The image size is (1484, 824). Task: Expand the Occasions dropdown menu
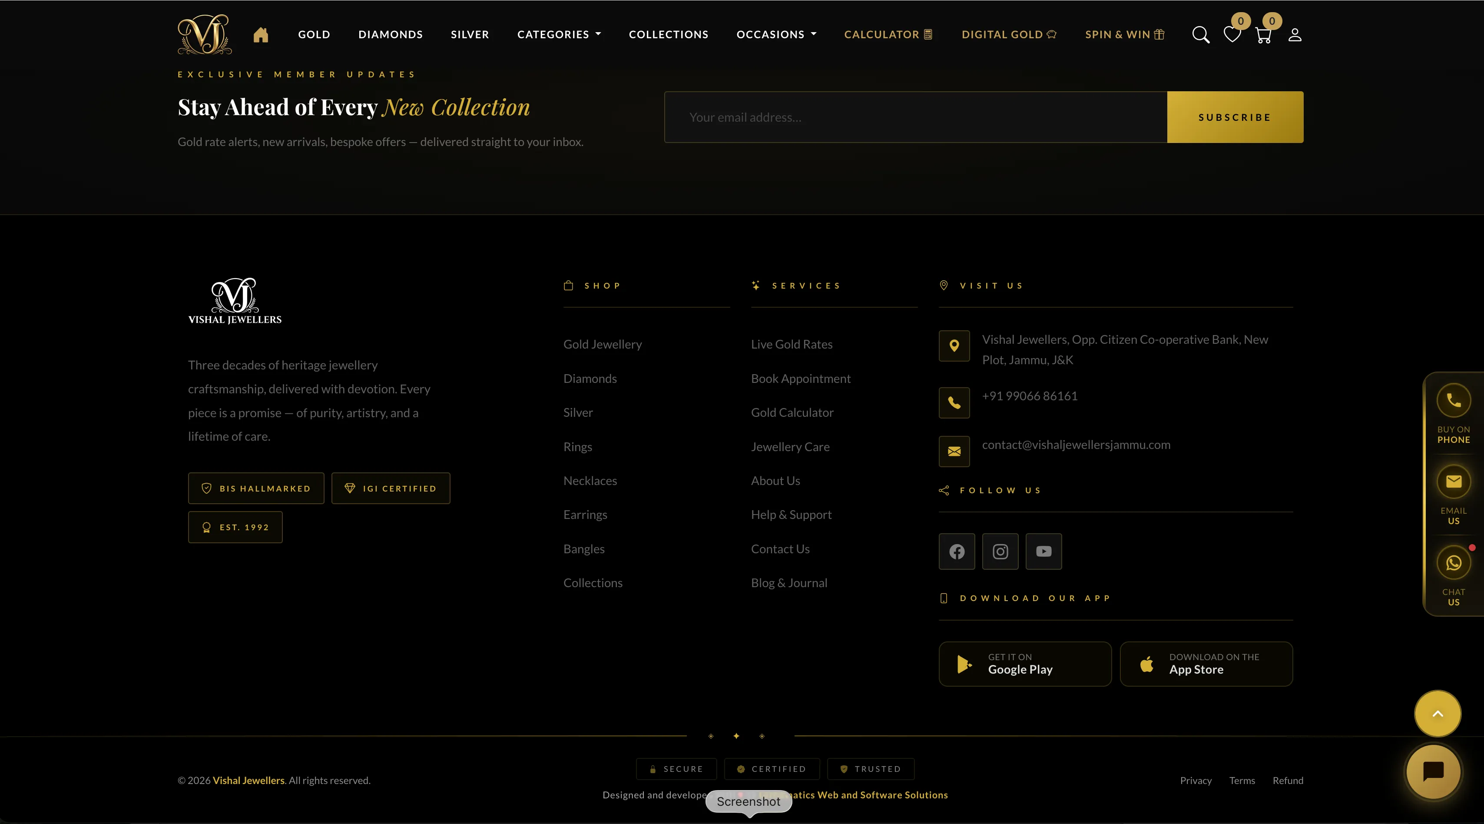777,35
